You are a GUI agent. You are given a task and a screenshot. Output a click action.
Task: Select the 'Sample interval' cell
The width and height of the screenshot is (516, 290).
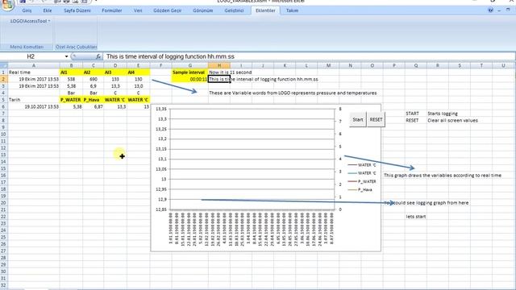[x=190, y=72]
